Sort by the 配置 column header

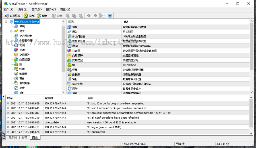[x=94, y=22]
